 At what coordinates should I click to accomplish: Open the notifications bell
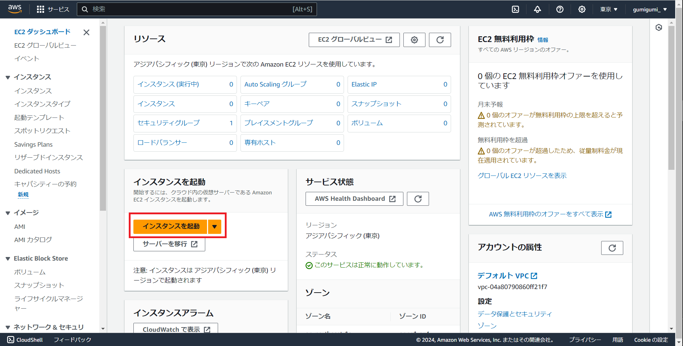[x=537, y=9]
